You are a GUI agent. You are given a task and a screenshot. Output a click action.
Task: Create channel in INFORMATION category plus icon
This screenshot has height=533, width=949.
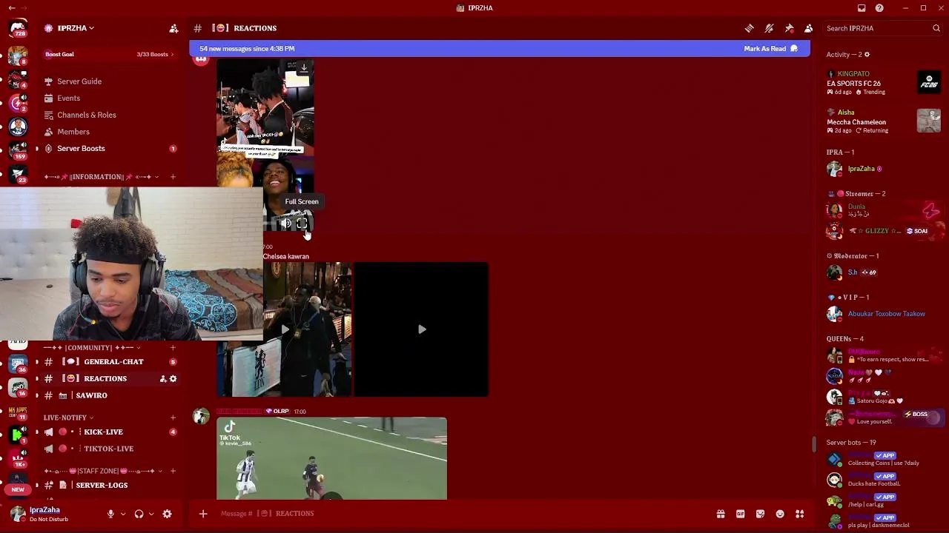(x=173, y=177)
